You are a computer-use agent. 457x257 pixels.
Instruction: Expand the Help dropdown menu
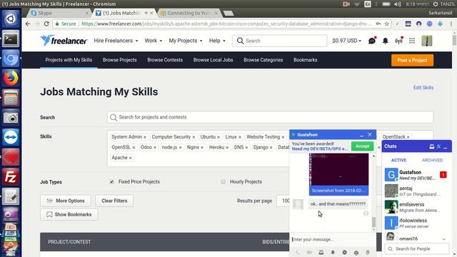(217, 41)
